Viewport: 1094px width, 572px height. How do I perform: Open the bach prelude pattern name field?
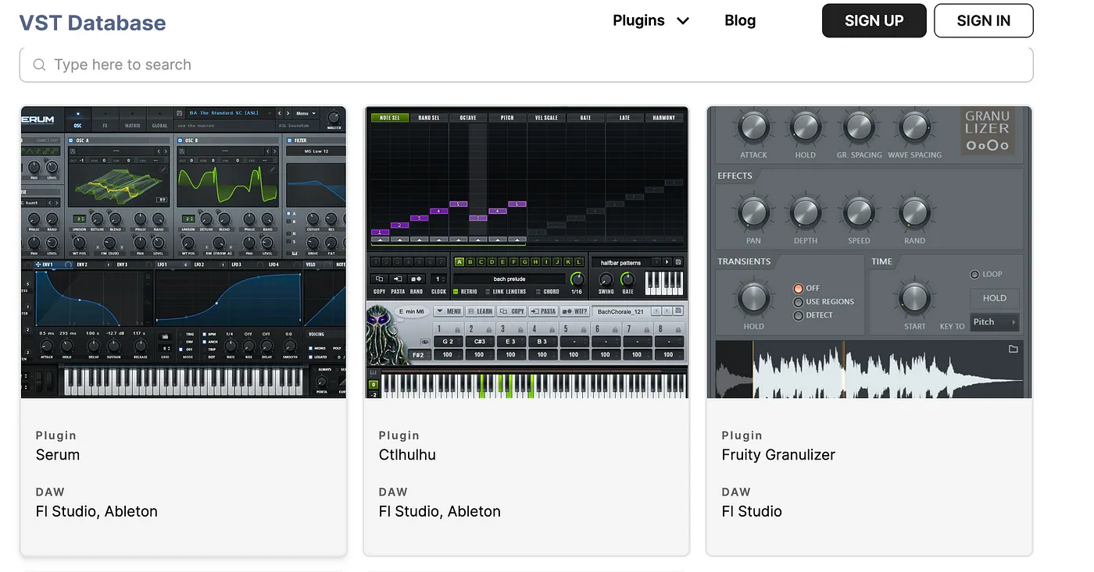tap(509, 279)
